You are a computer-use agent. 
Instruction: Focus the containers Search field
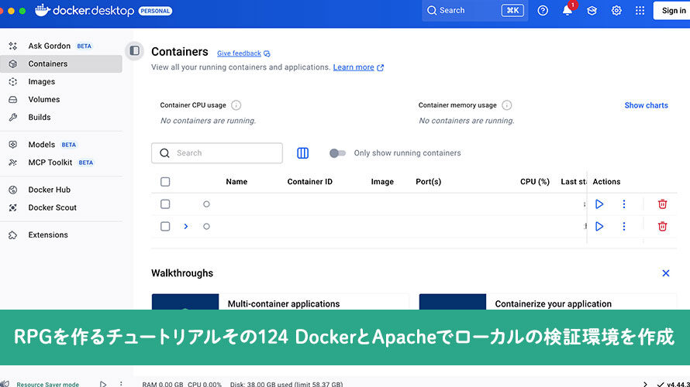click(217, 153)
